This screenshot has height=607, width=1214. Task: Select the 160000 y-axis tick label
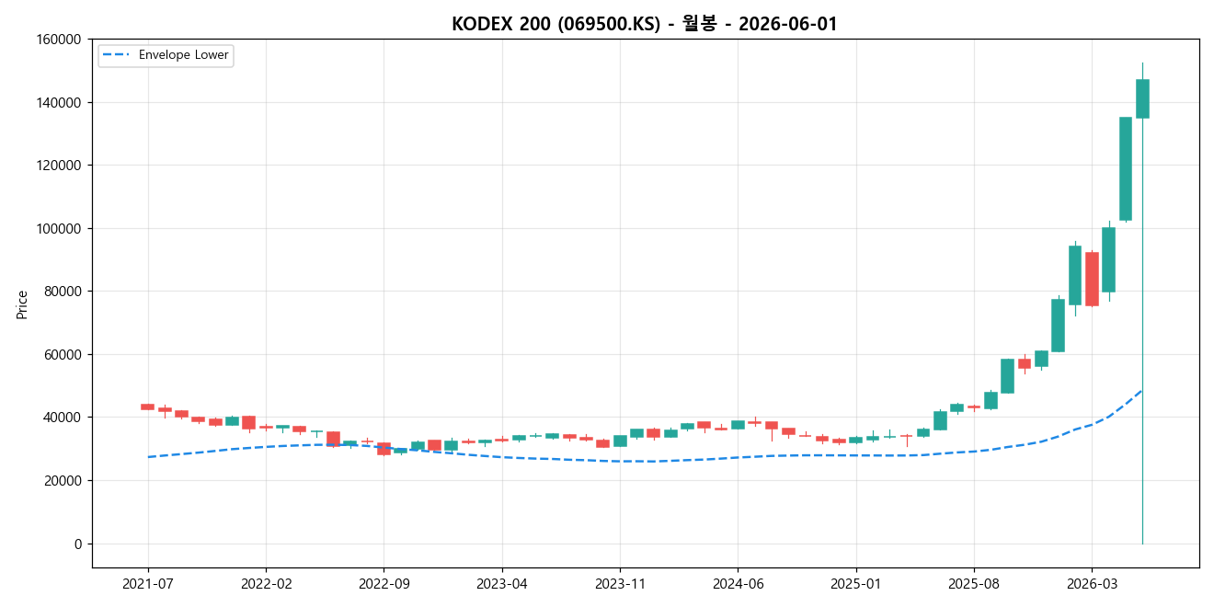click(x=60, y=40)
